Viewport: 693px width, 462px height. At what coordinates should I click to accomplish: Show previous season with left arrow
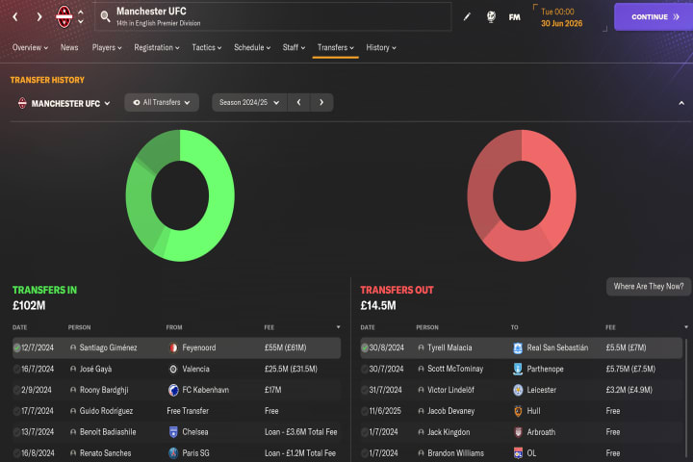pyautogui.click(x=298, y=103)
